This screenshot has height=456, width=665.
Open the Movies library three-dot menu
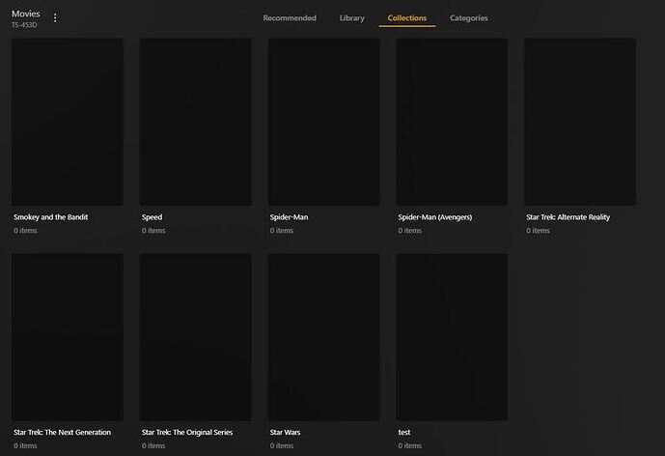pos(55,17)
